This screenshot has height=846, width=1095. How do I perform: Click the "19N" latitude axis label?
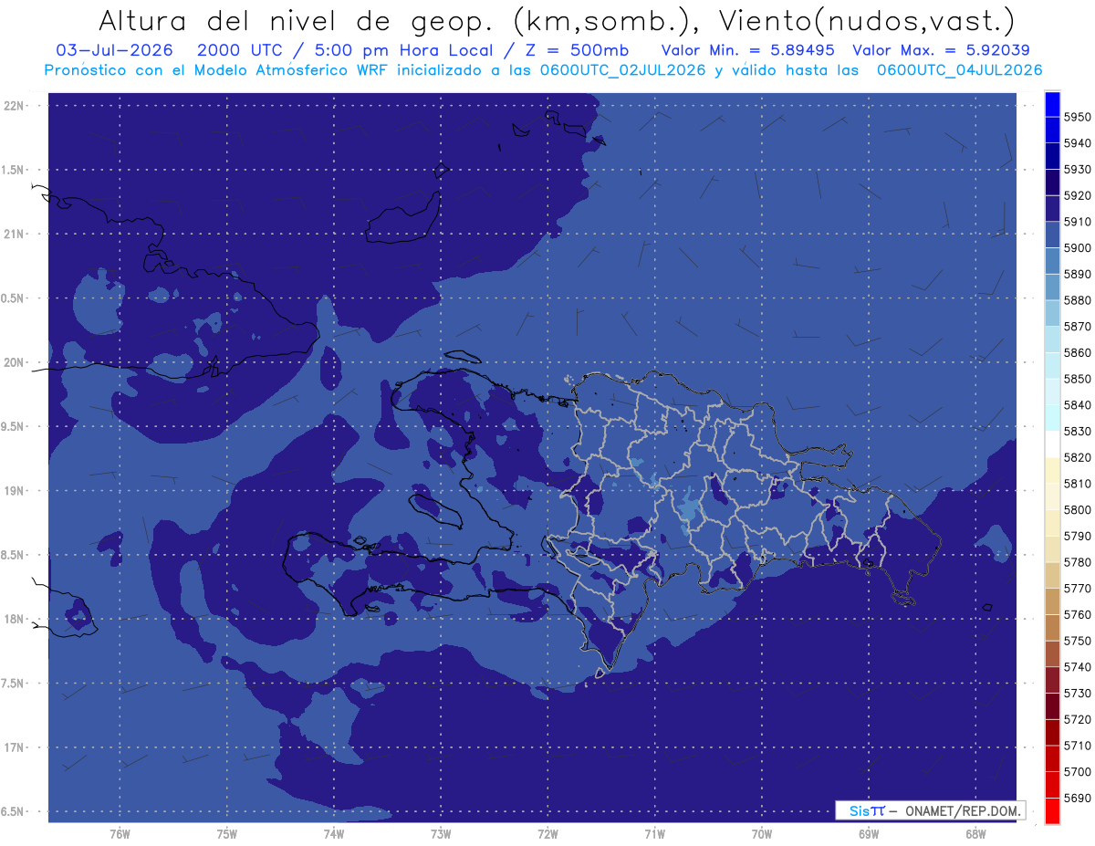pos(16,491)
